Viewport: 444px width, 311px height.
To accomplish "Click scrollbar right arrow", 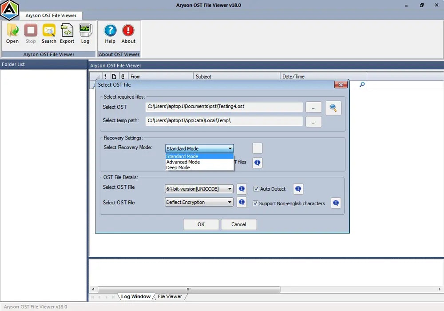I will coord(439,289).
